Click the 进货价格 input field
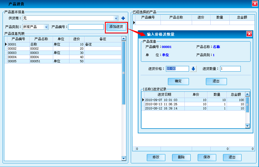The width and height of the screenshot is (259, 167). (177, 69)
